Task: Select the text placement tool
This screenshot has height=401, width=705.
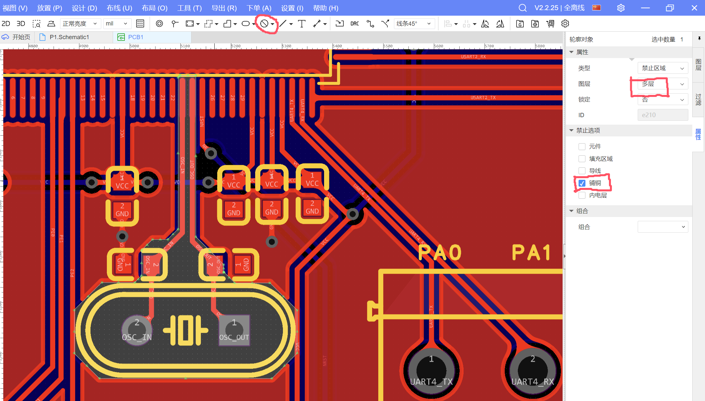Action: point(302,23)
